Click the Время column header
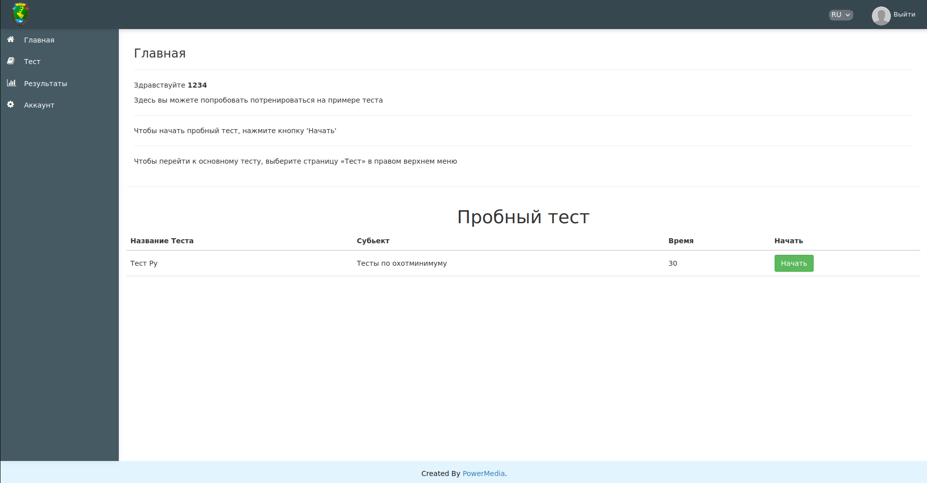 [681, 241]
